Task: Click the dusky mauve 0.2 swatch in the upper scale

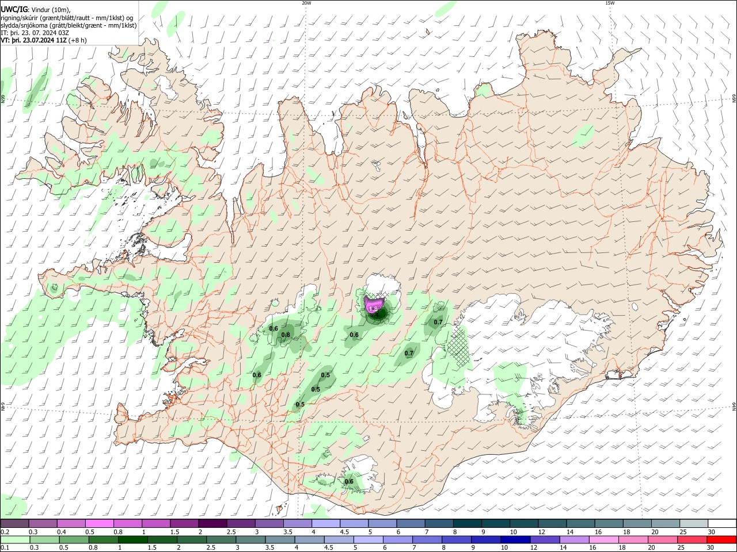Action: click(14, 524)
